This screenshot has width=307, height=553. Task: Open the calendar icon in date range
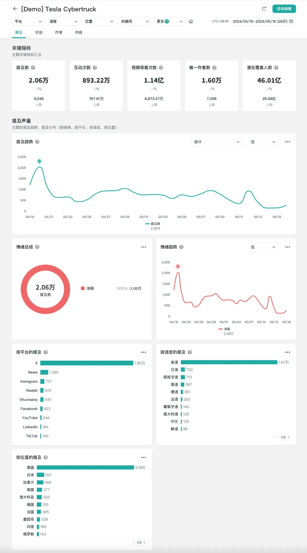point(291,21)
